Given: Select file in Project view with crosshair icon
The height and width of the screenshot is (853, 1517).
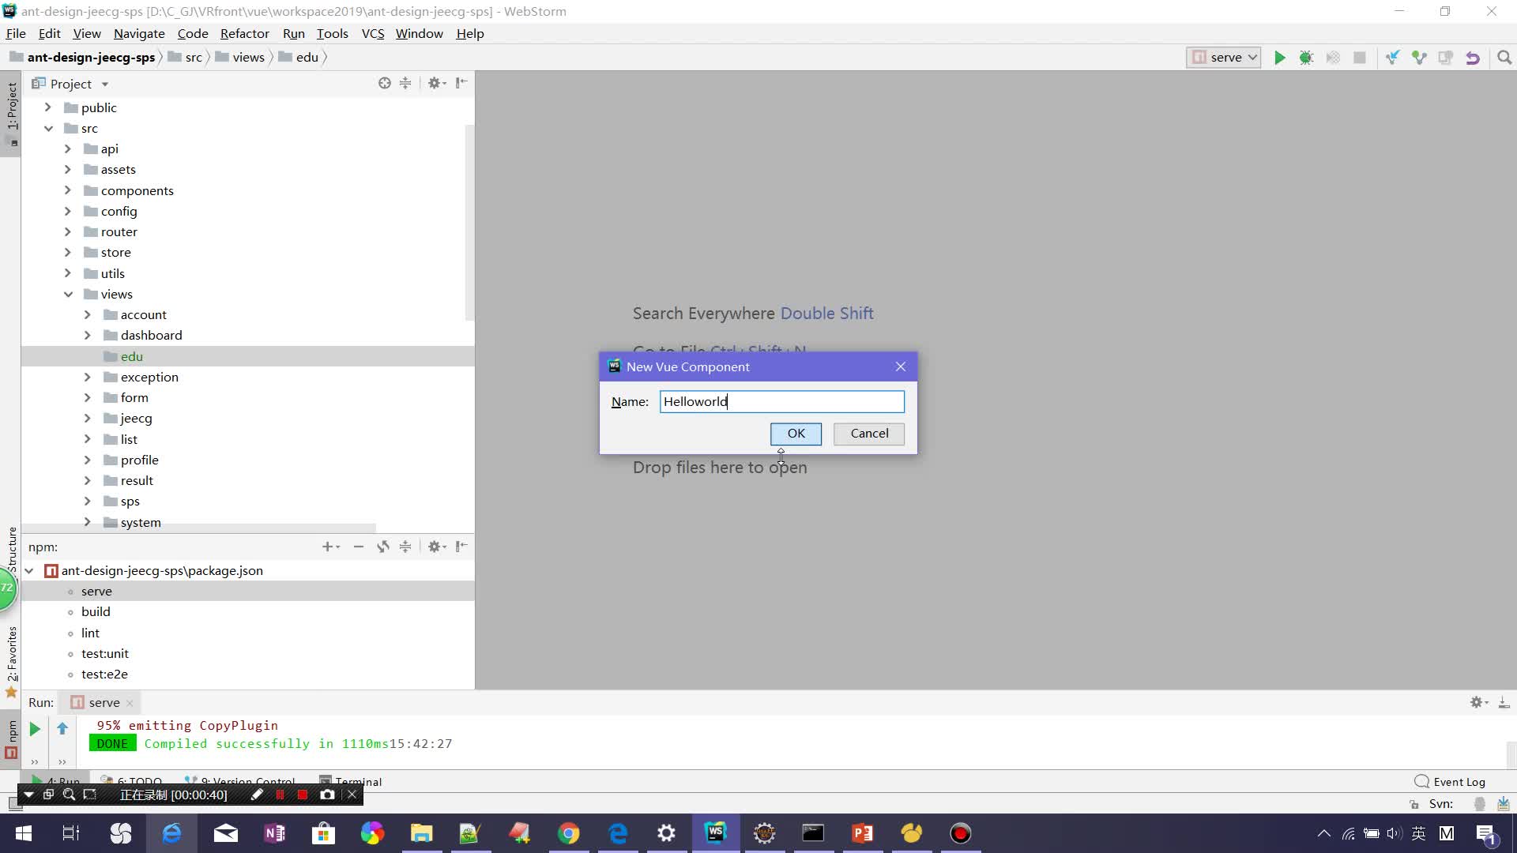Looking at the screenshot, I should tap(385, 83).
